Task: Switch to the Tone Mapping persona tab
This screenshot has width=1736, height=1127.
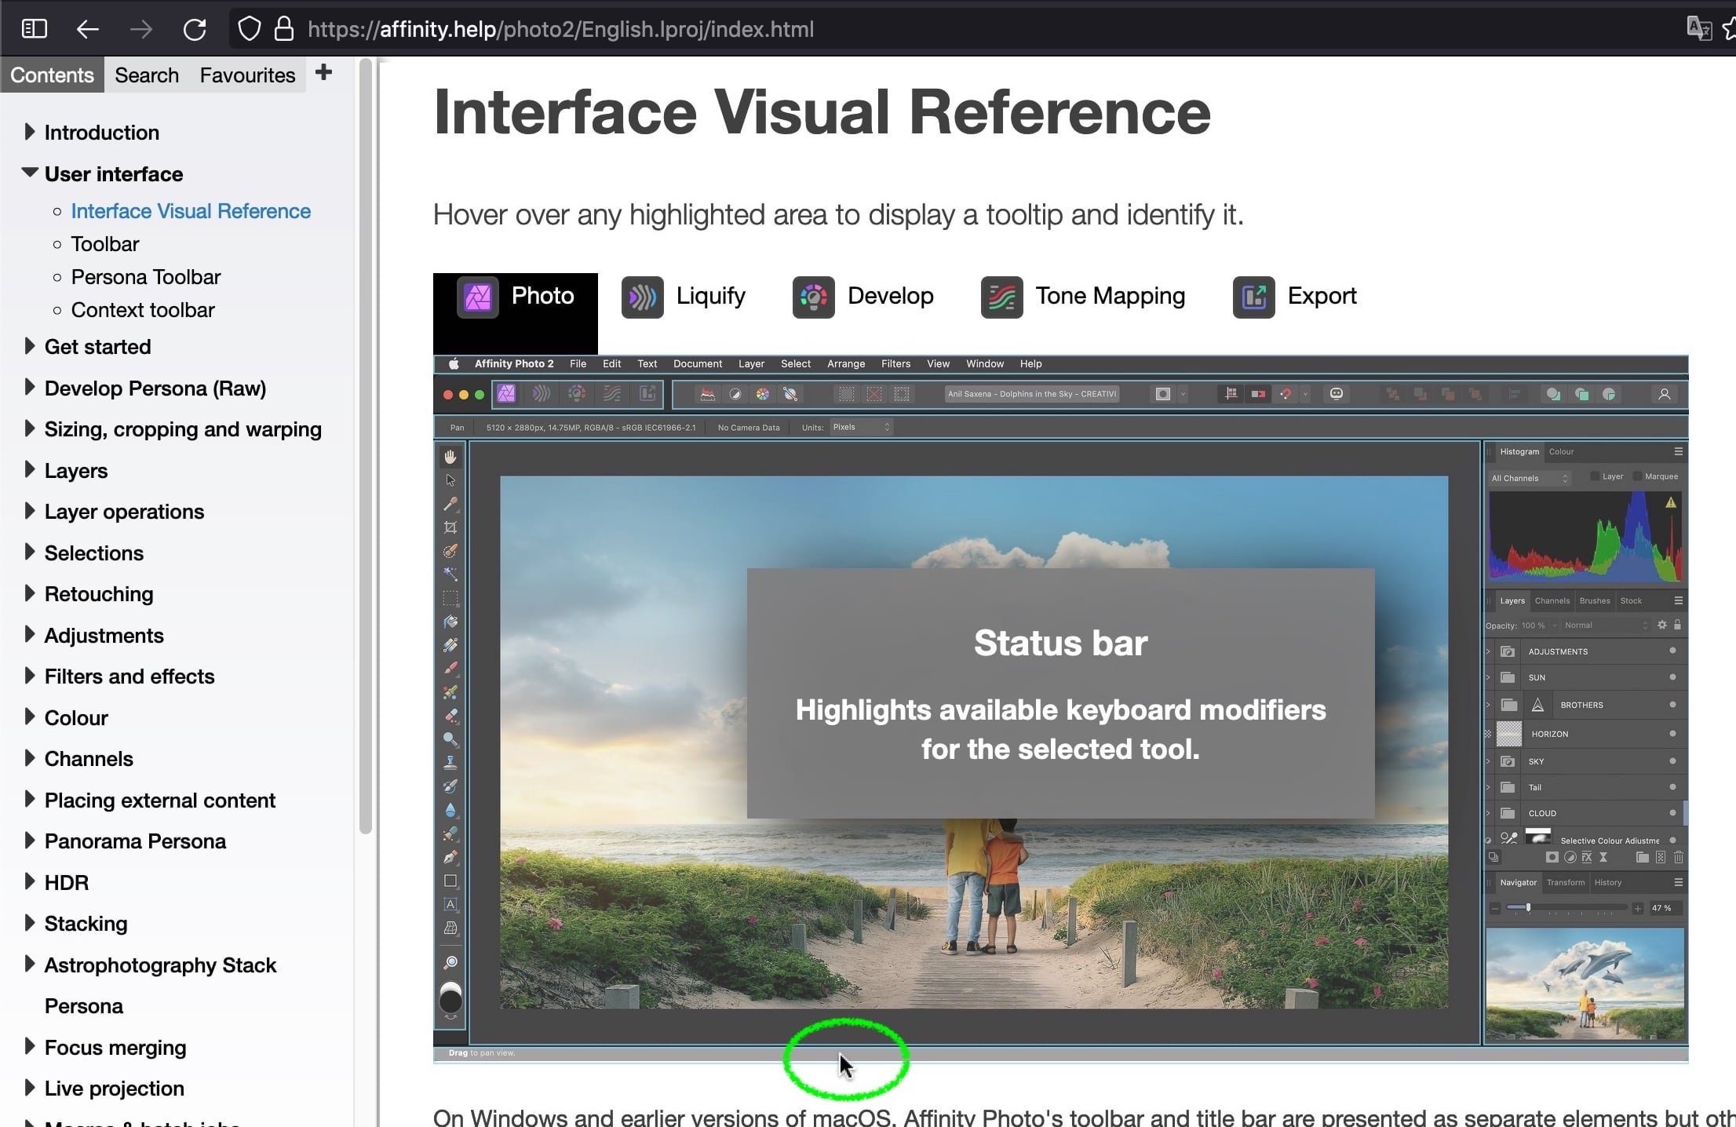Action: click(x=1083, y=297)
